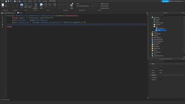This screenshot has height=104, width=185.
Task: Switch to the VIEW ribbon tab
Action: (x=39, y=1)
